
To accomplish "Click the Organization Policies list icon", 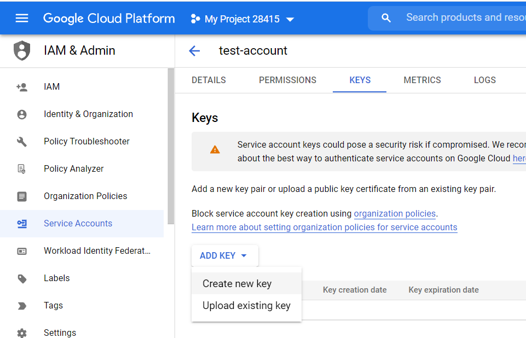I will pyautogui.click(x=22, y=196).
